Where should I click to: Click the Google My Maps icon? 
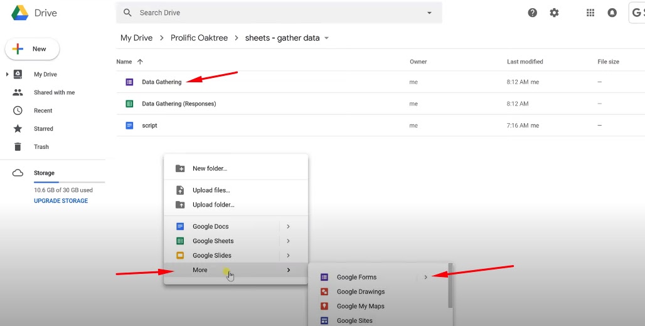[x=324, y=306]
